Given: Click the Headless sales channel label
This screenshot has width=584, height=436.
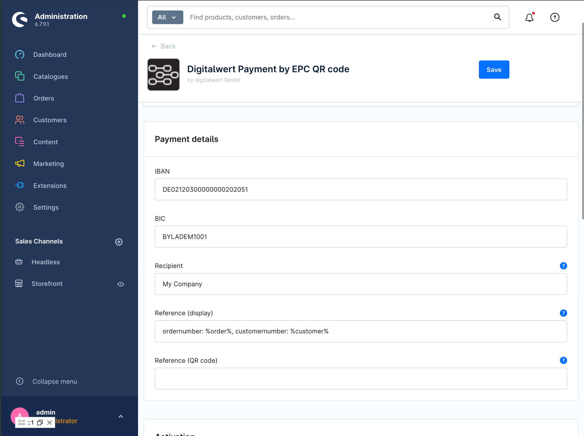Looking at the screenshot, I should (46, 262).
